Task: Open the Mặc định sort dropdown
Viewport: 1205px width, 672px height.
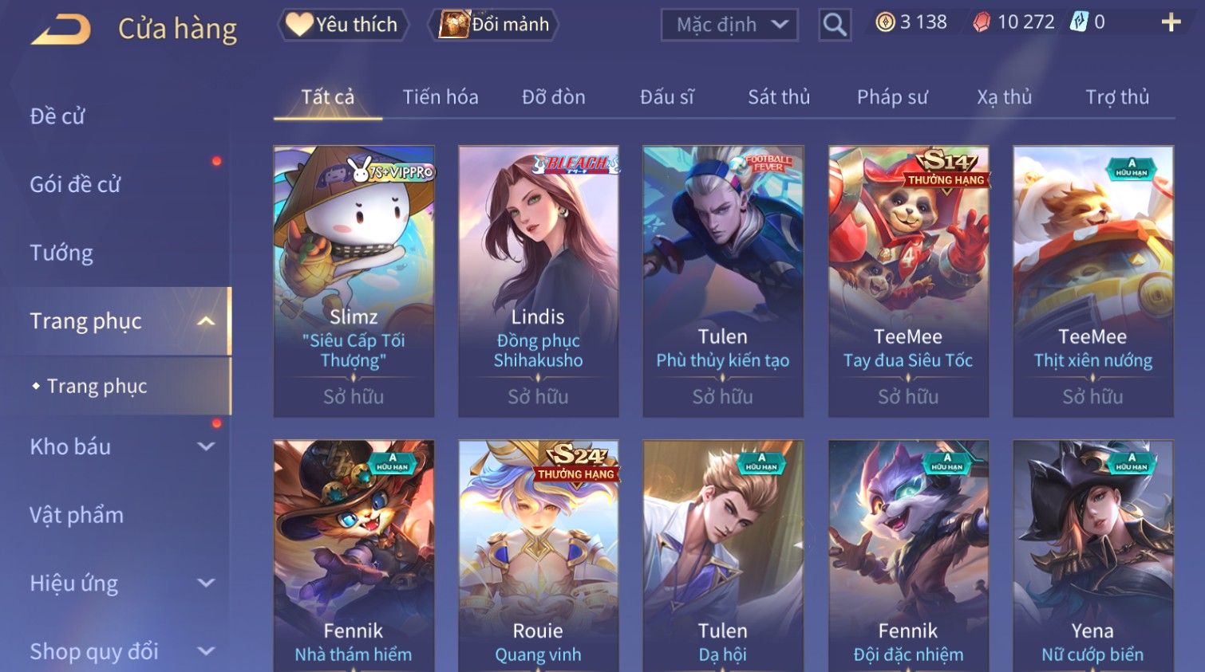Action: click(x=729, y=25)
